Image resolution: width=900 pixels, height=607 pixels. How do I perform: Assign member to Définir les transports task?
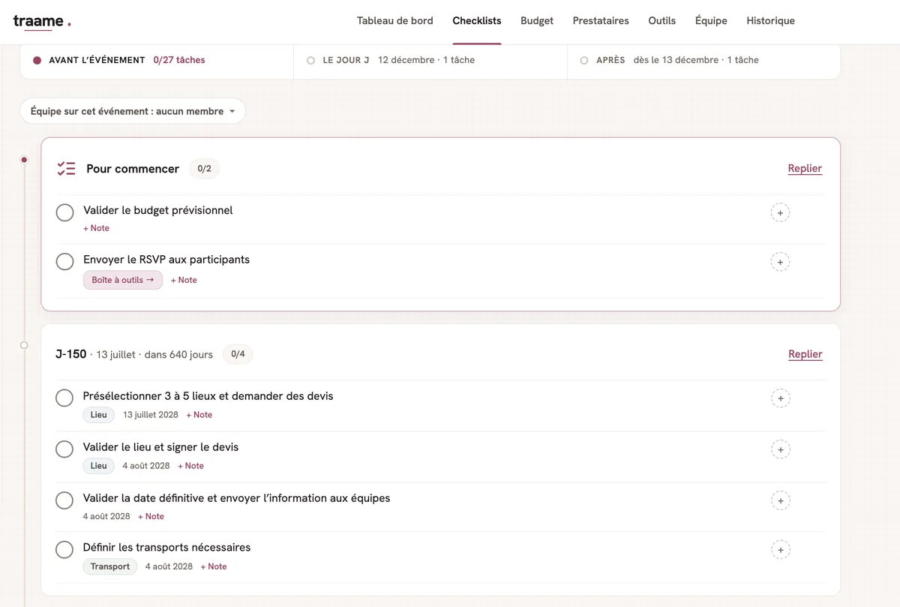(x=780, y=550)
